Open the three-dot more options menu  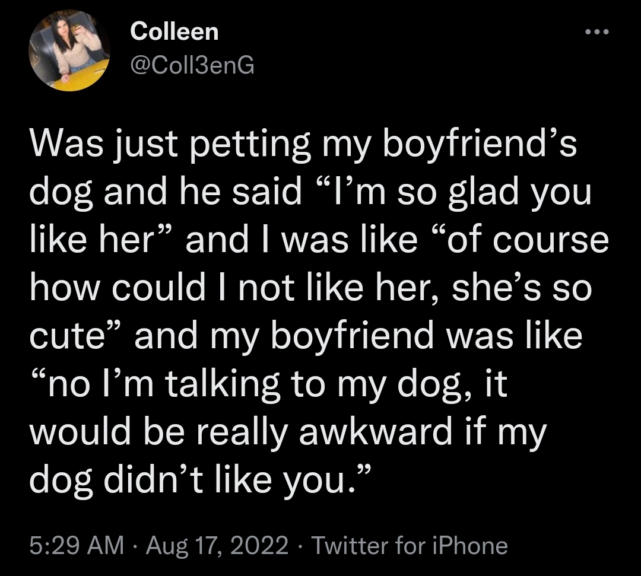pyautogui.click(x=597, y=32)
